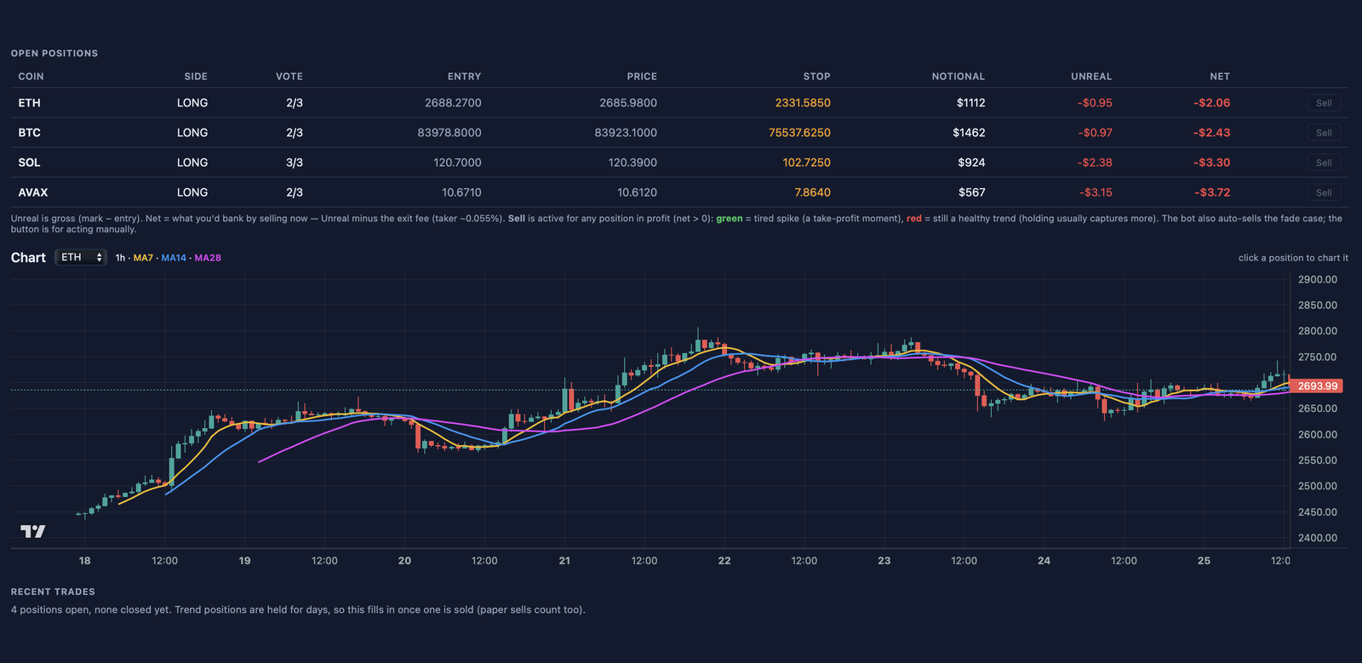Click the 2800.00 price axis label

[x=1317, y=331]
